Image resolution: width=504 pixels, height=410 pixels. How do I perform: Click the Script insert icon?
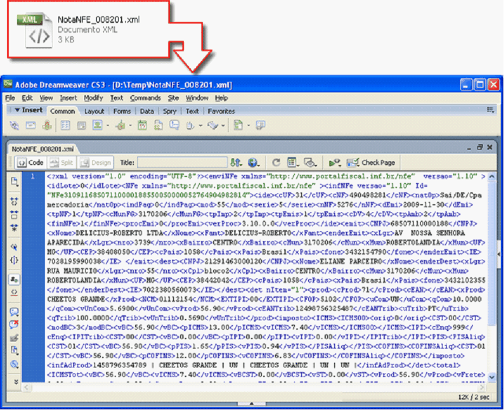(x=212, y=125)
